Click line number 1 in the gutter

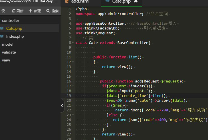coord(70,9)
